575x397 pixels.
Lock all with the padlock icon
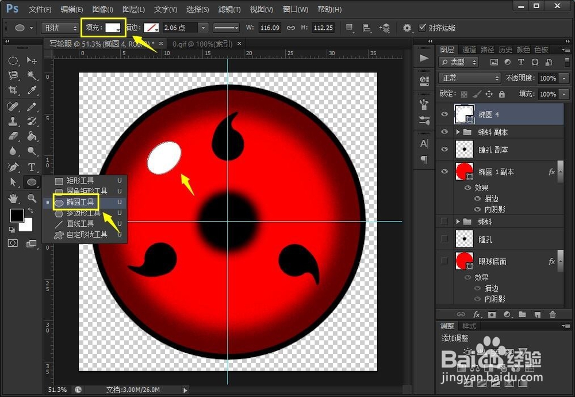click(501, 94)
